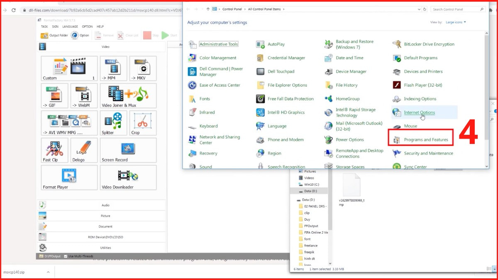Click the Remove toolbar button

click(104, 35)
